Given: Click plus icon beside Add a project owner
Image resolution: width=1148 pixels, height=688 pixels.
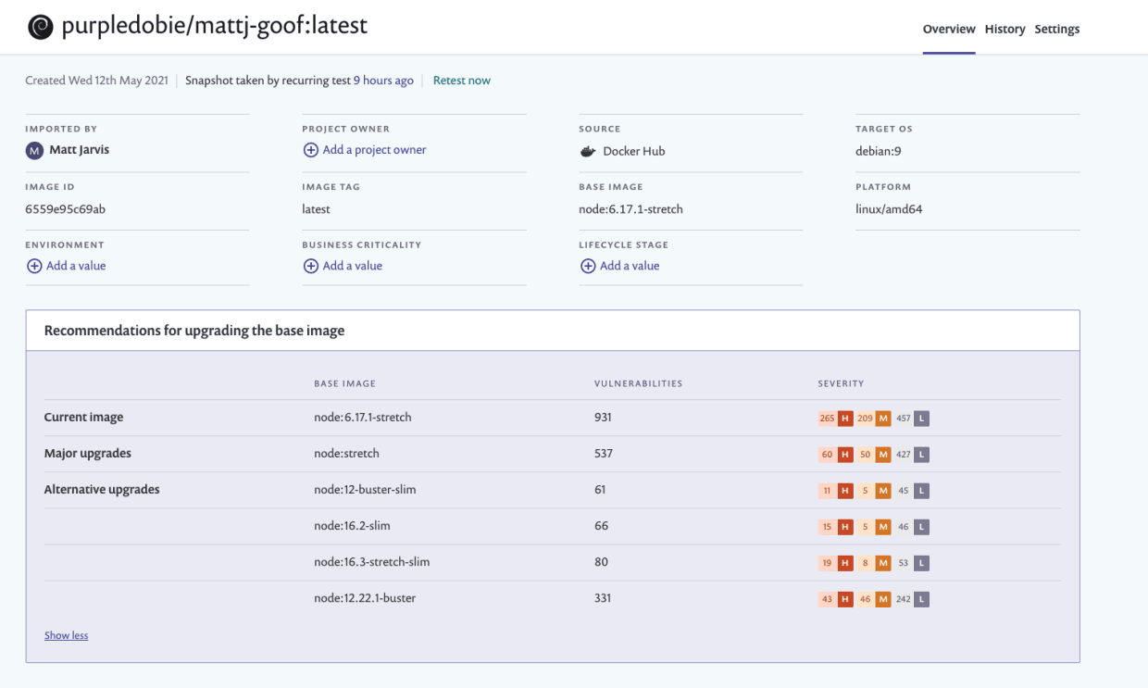Looking at the screenshot, I should point(311,150).
